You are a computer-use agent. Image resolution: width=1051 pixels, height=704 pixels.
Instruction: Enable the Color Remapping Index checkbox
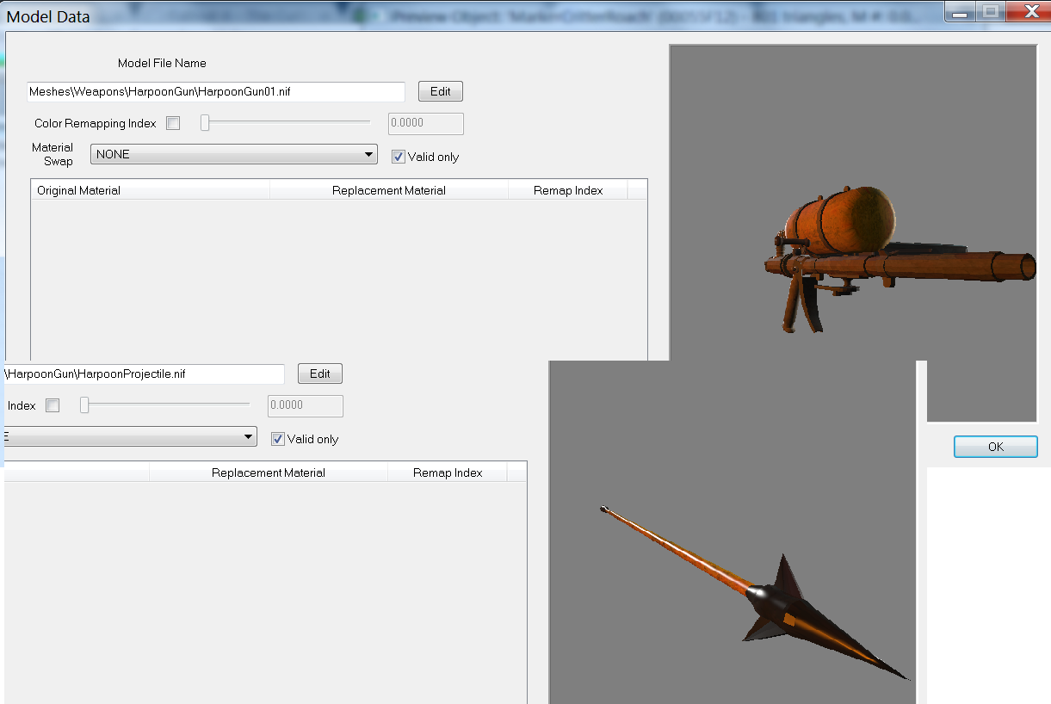173,123
